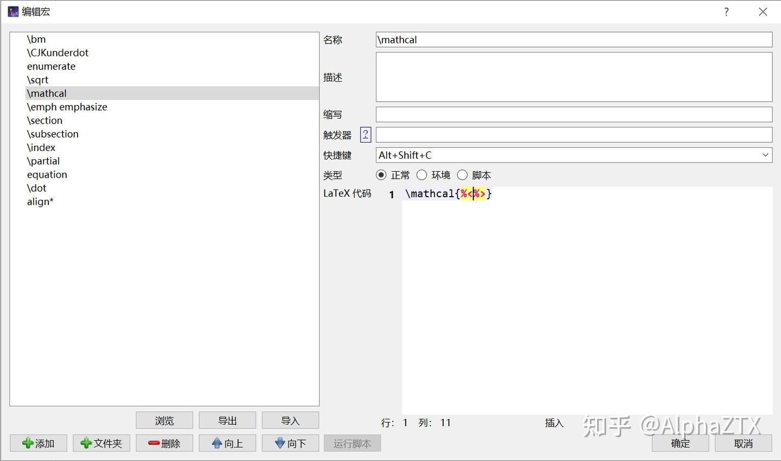Image resolution: width=781 pixels, height=461 pixels.
Task: Click the 导入 import button
Action: pos(290,420)
